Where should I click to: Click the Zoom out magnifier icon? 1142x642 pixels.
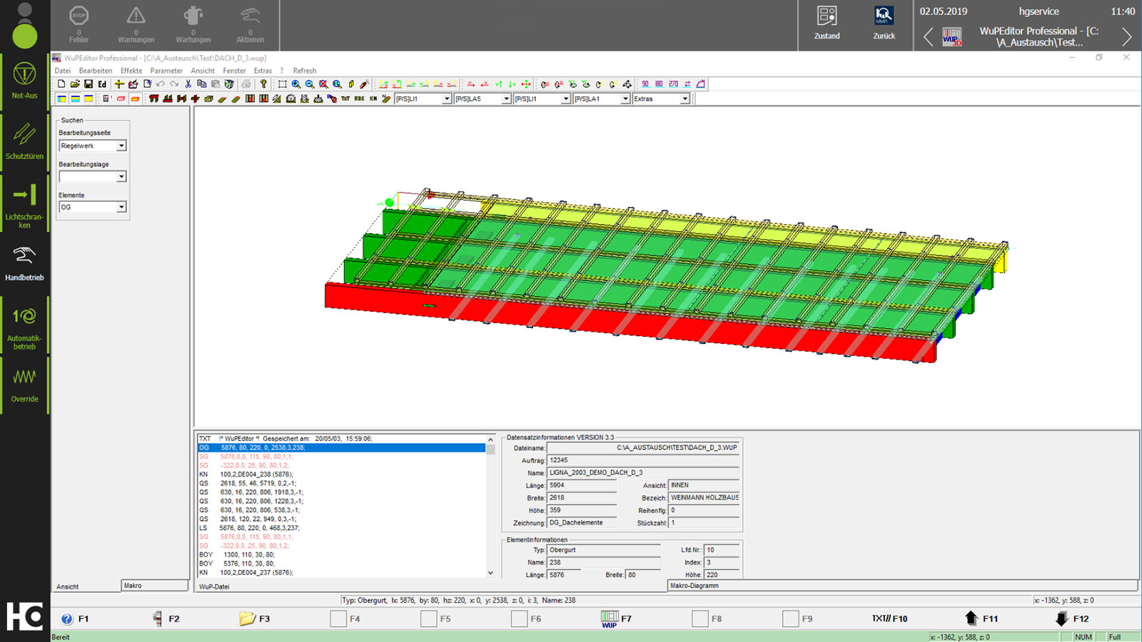(310, 84)
